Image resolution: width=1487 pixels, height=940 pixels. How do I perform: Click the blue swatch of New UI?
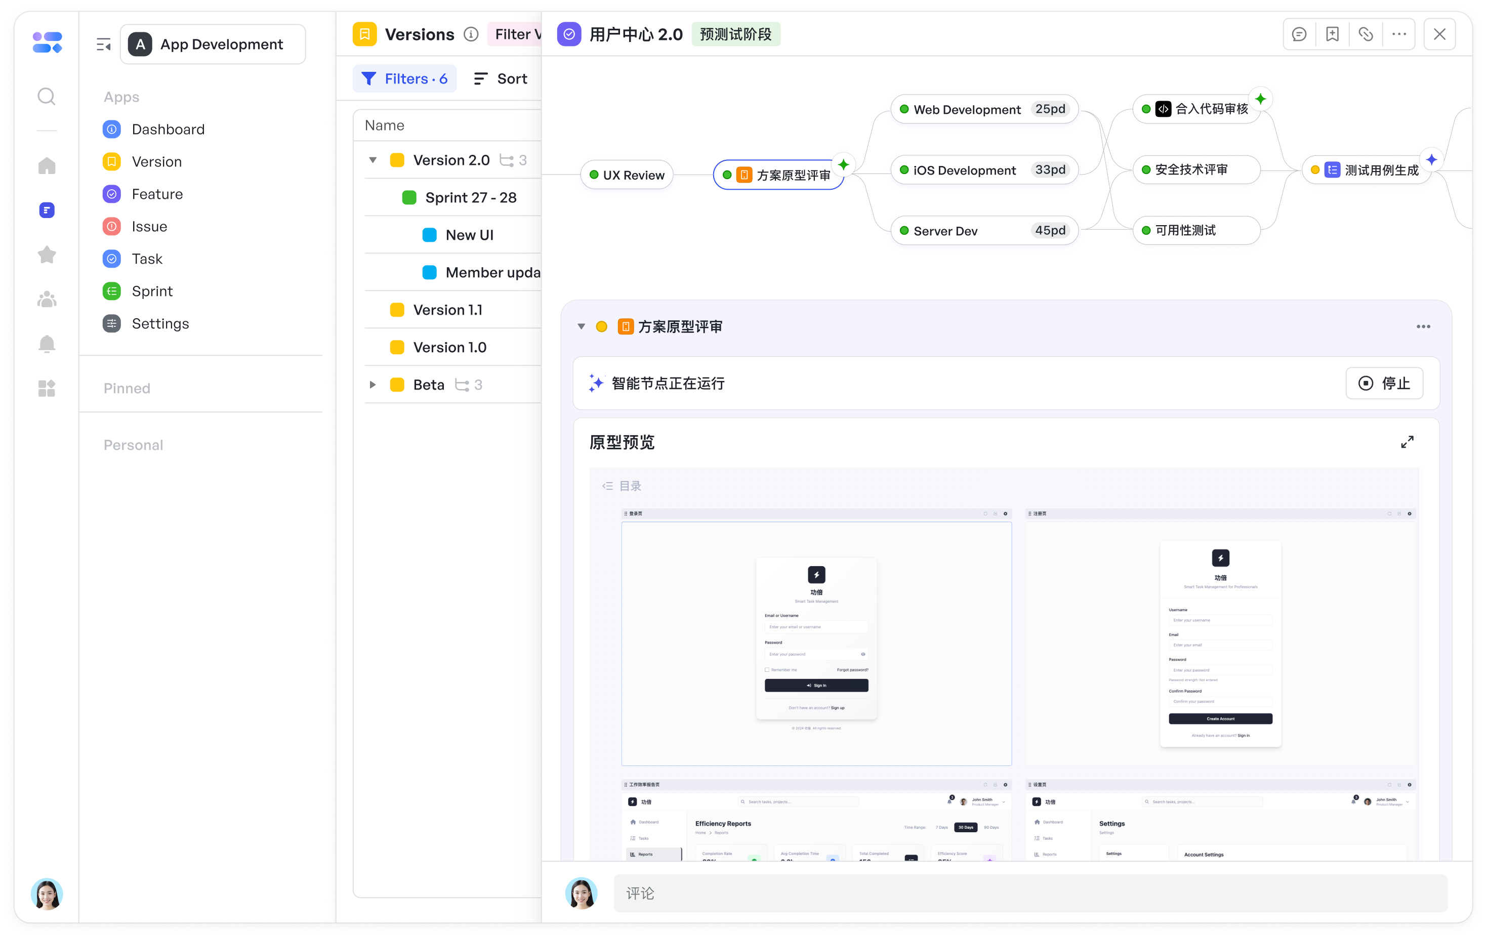pyautogui.click(x=429, y=235)
